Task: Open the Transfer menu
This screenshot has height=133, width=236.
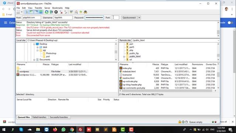Action: click(38, 8)
